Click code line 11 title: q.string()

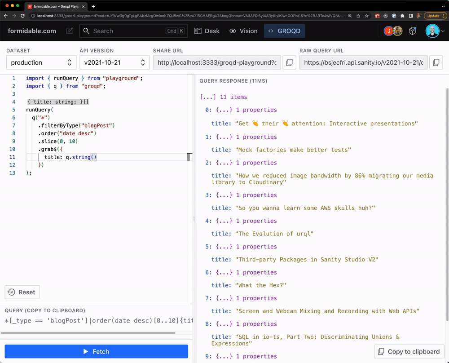pos(70,157)
